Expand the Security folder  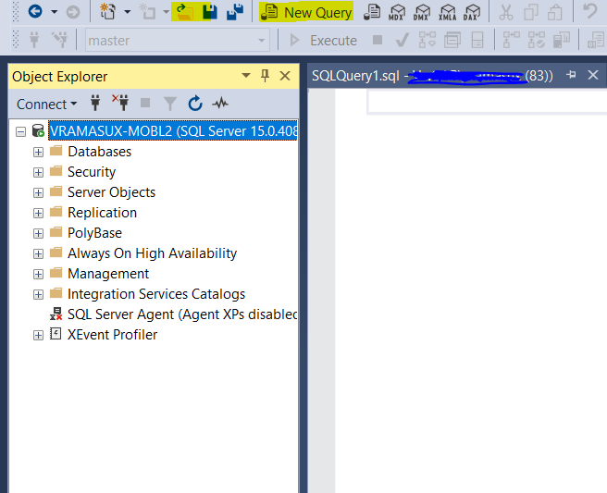(38, 172)
